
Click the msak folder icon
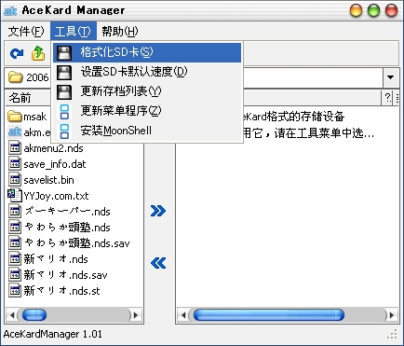[x=15, y=117]
